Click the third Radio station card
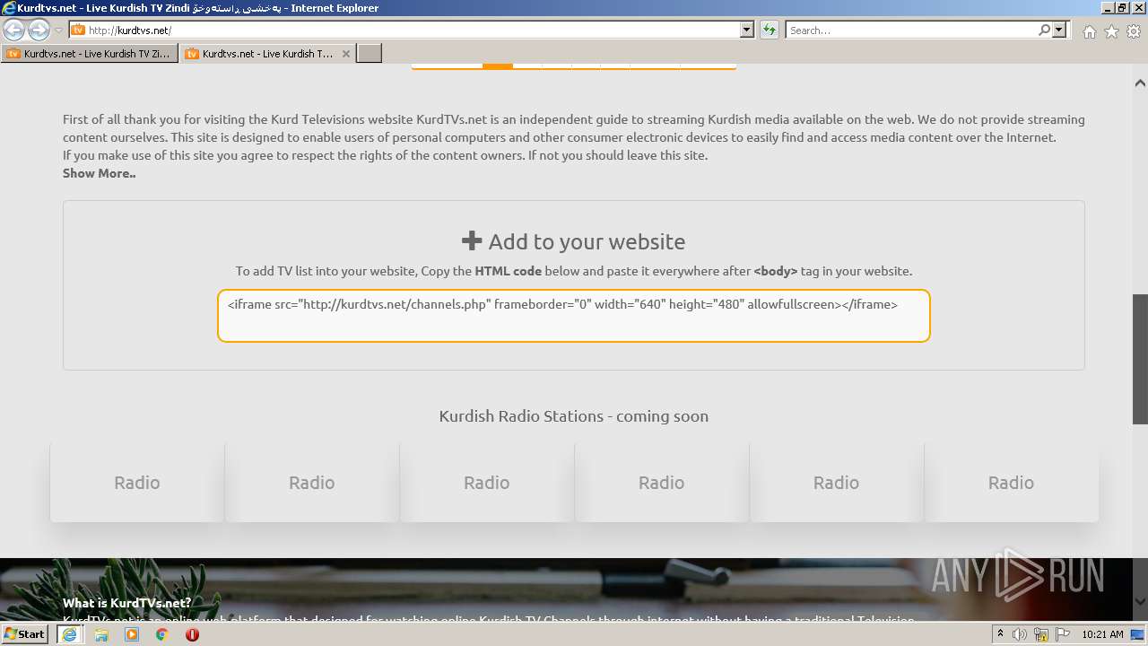Viewport: 1148px width, 646px height. [x=486, y=483]
